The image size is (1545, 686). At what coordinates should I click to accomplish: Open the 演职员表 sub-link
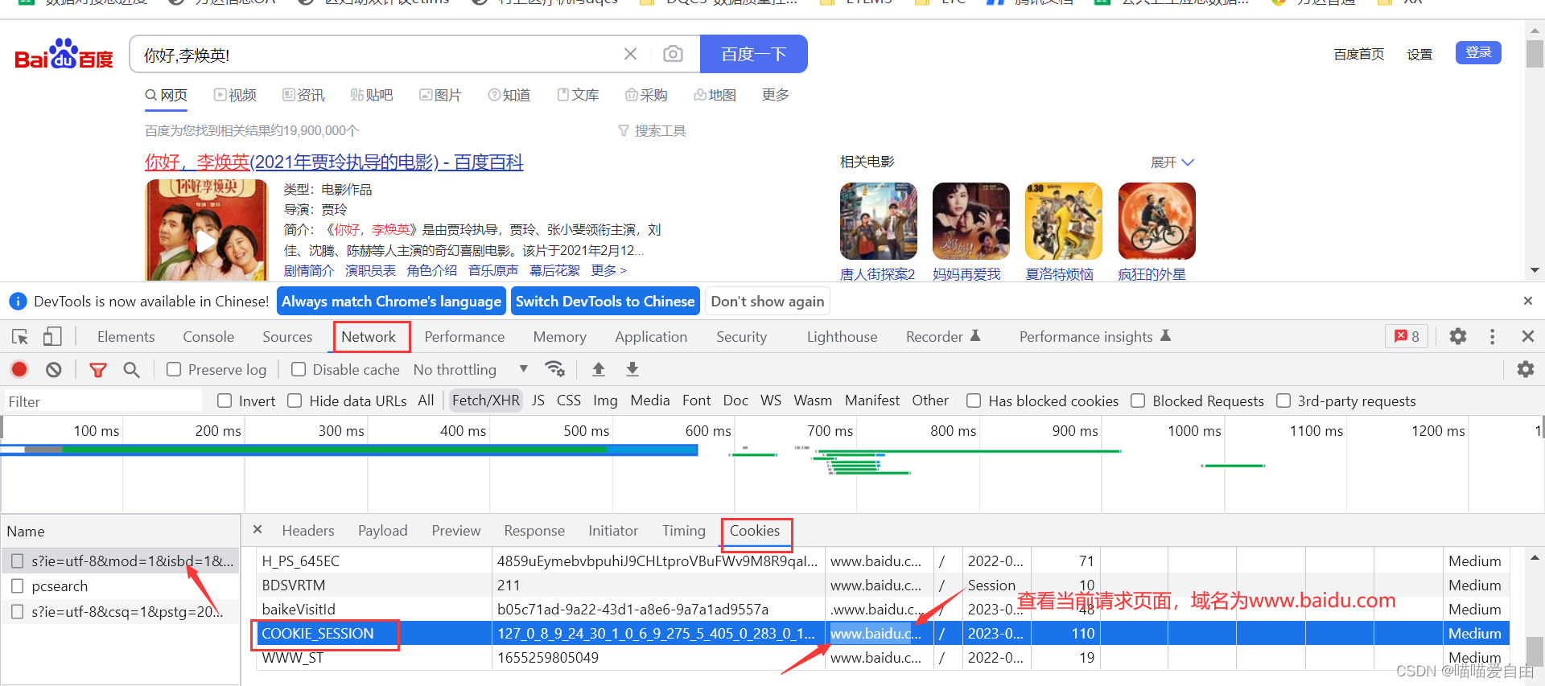370,270
